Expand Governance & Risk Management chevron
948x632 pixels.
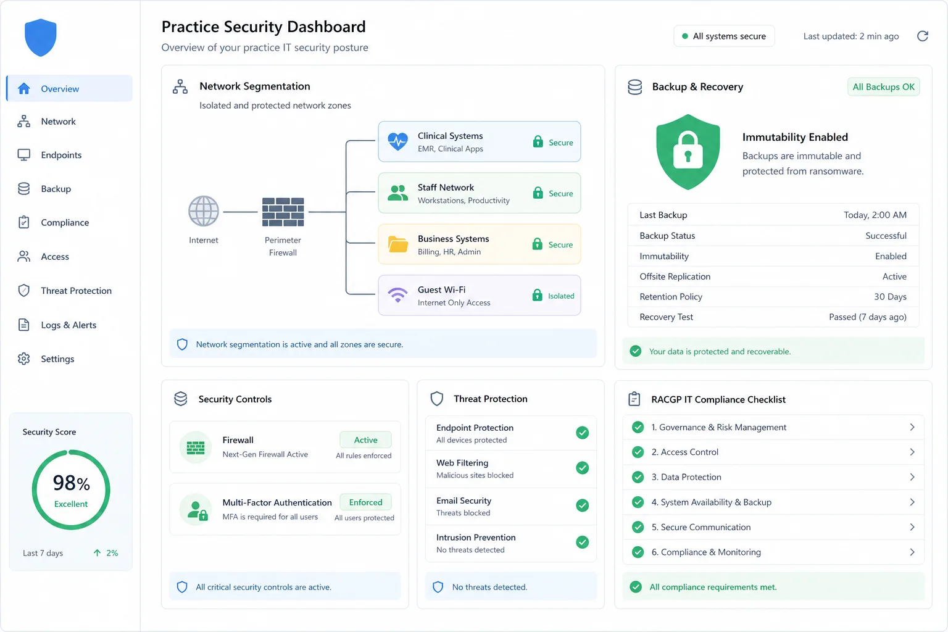(x=912, y=427)
